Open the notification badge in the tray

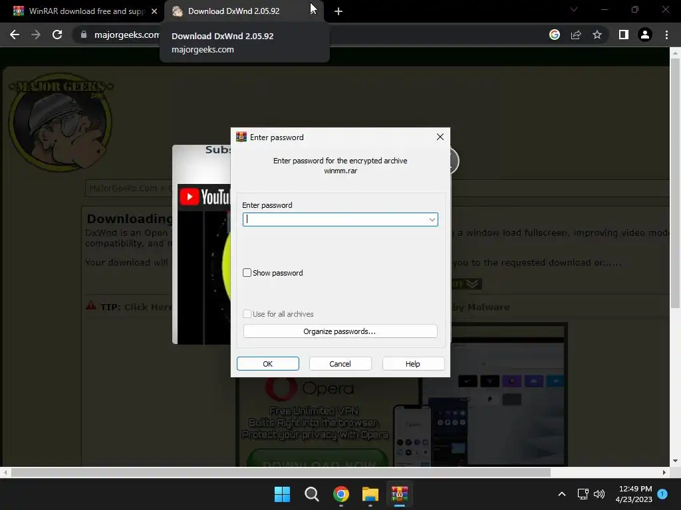662,493
